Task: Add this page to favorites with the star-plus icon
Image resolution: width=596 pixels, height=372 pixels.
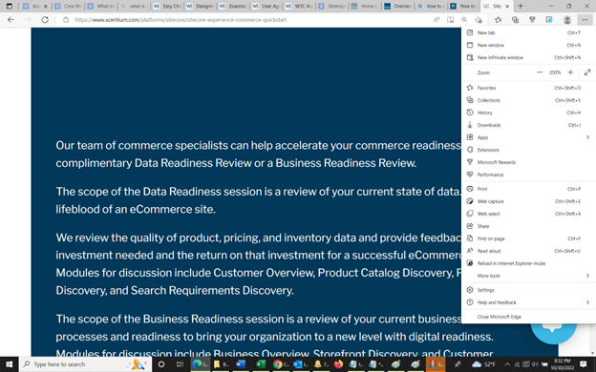Action: click(479, 20)
